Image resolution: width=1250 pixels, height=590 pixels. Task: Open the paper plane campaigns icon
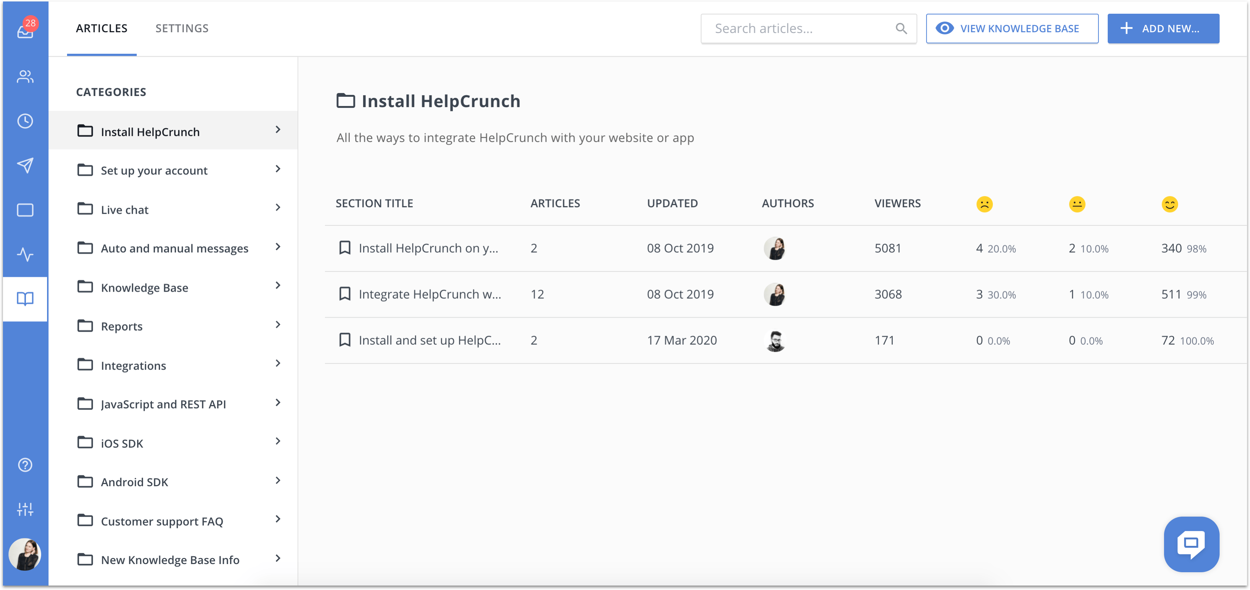click(25, 166)
